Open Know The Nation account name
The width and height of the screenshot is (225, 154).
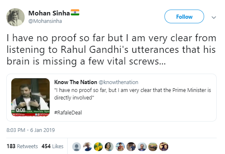point(76,82)
